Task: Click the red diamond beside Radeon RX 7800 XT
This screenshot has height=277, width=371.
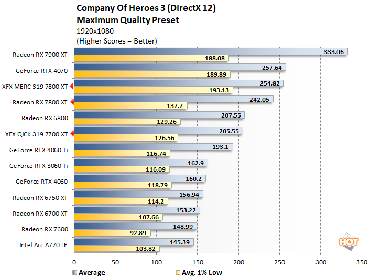Action: pyautogui.click(x=72, y=102)
